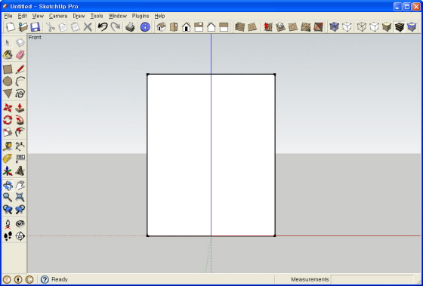Activate the Arc tool
The width and height of the screenshot is (423, 286).
click(20, 81)
